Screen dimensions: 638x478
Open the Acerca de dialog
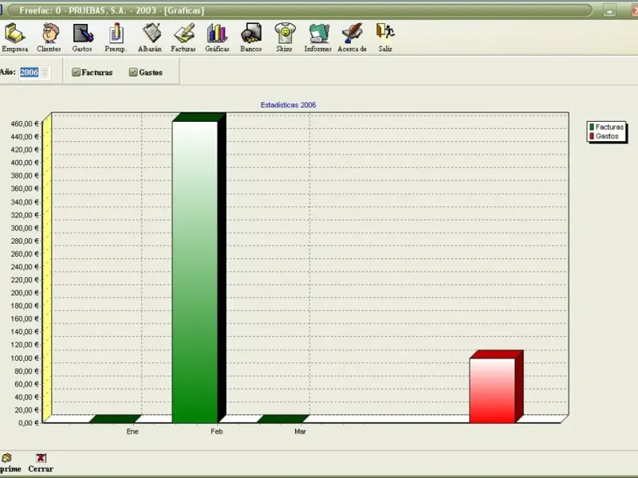352,37
